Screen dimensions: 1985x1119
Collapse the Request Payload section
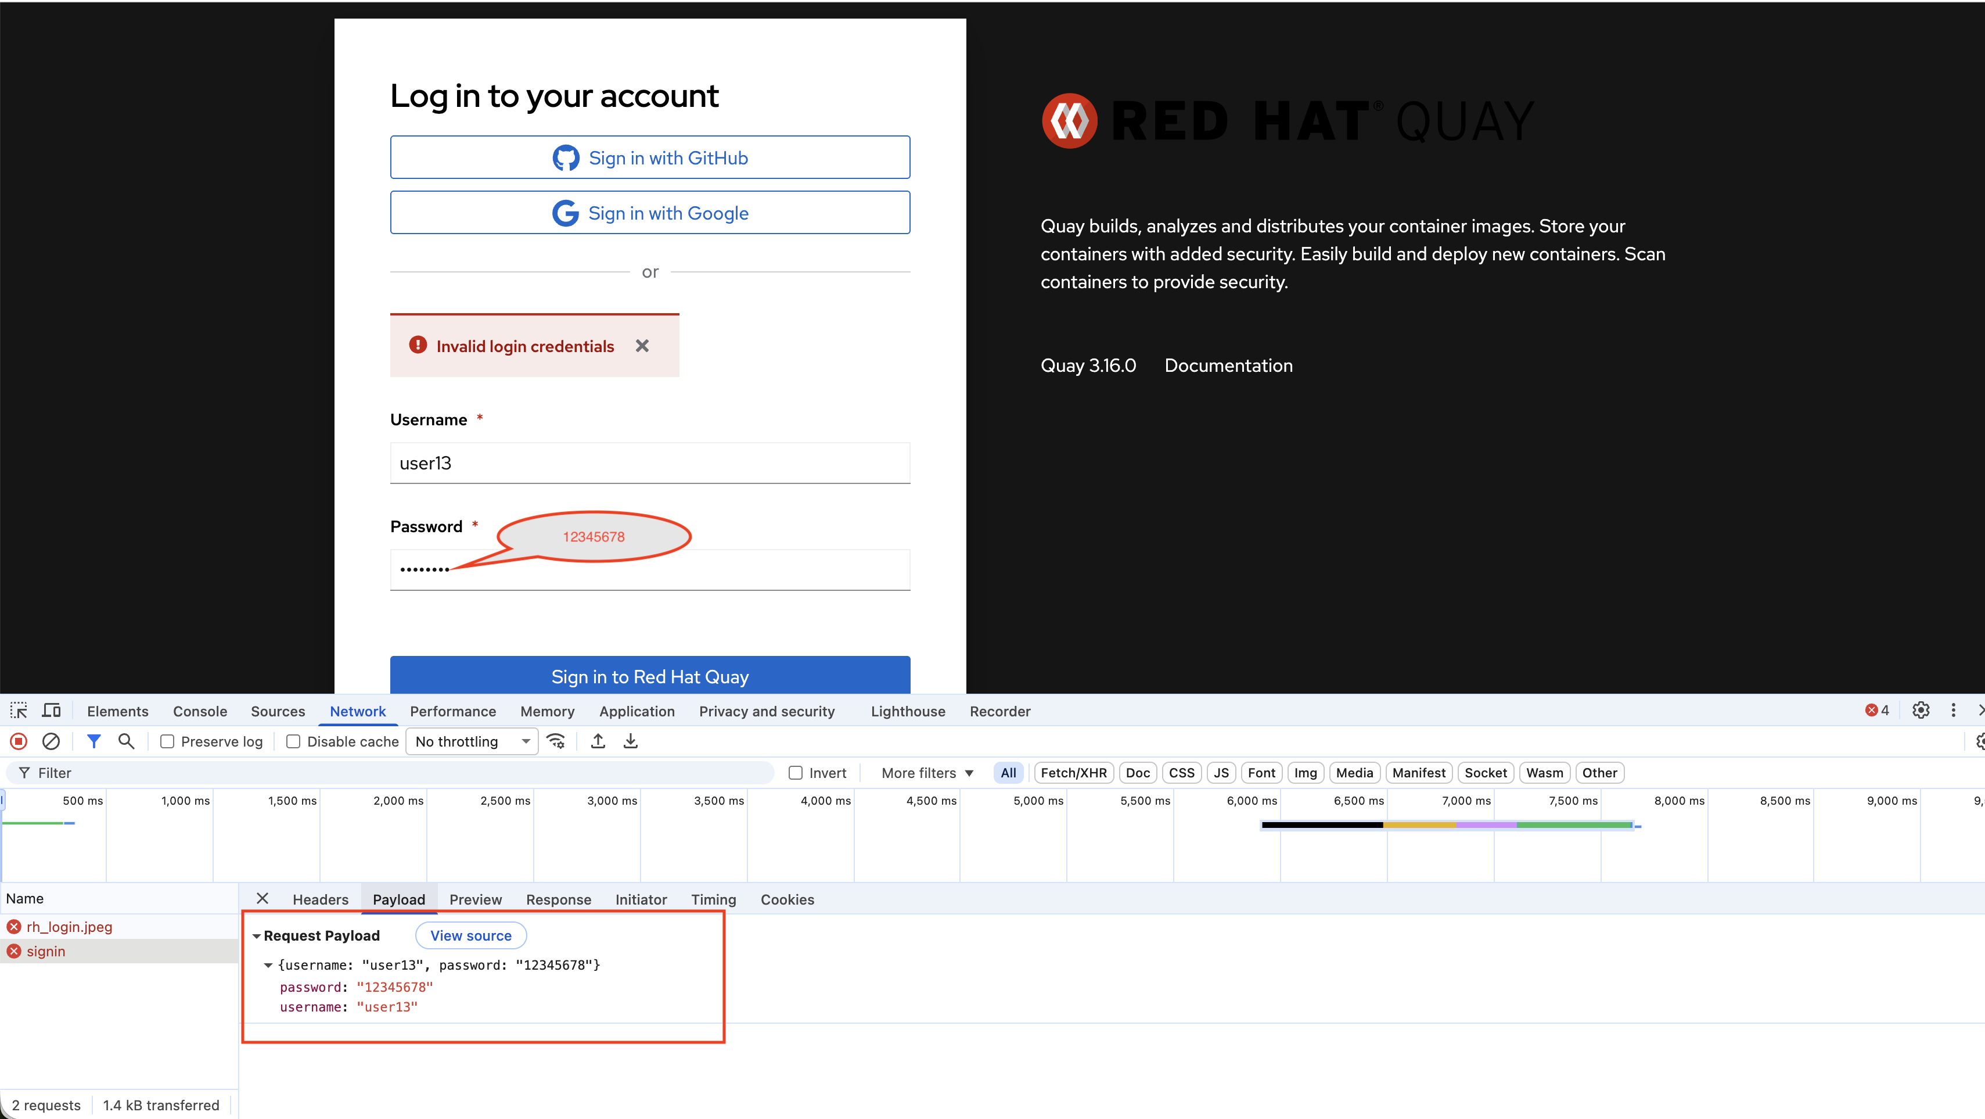click(x=257, y=935)
